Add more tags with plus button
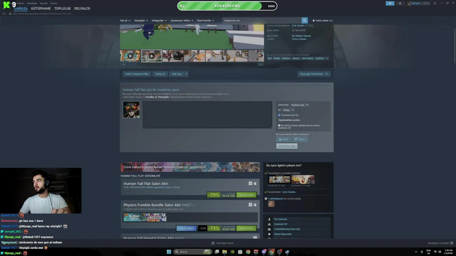The width and height of the screenshot is (456, 256). 327,58
